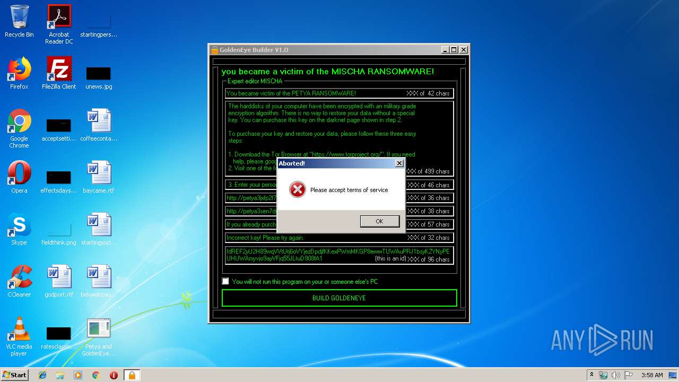679x382 pixels.
Task: Select the fieldthink.png file
Action: coord(59,233)
